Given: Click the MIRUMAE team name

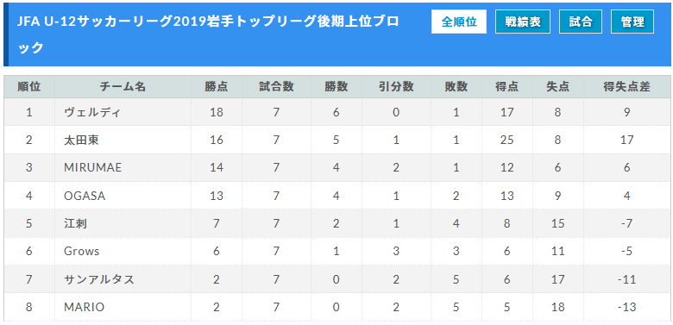Looking at the screenshot, I should click(x=92, y=167).
